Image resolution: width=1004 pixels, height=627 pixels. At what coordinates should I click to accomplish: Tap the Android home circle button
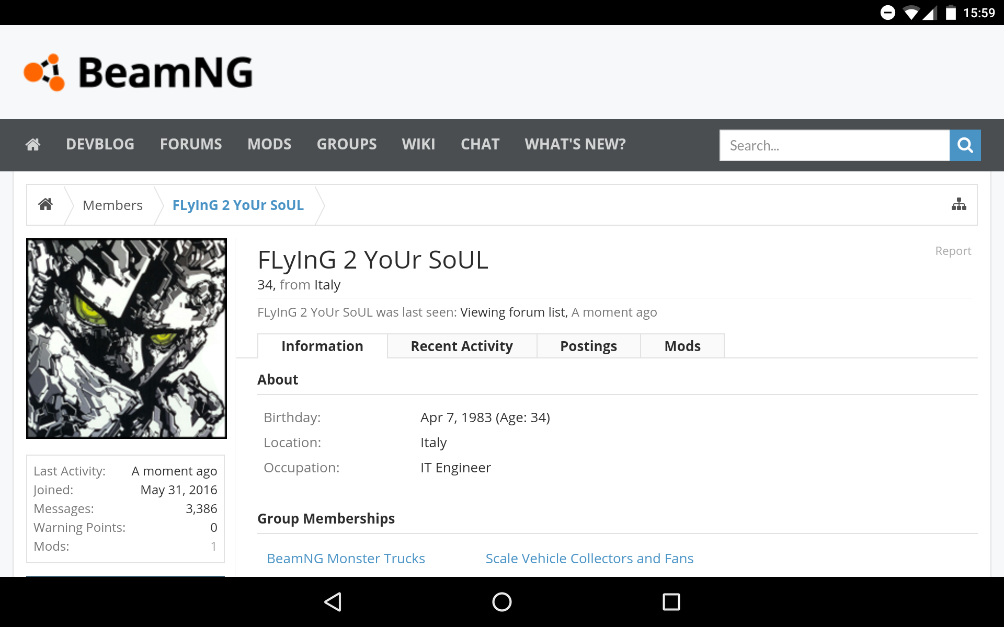click(x=502, y=602)
